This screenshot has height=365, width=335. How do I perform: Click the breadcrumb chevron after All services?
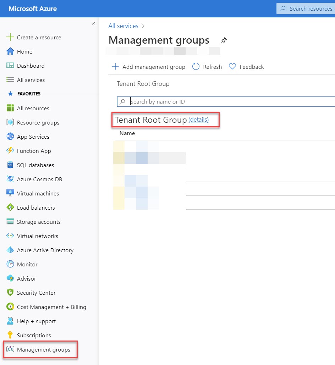point(142,26)
